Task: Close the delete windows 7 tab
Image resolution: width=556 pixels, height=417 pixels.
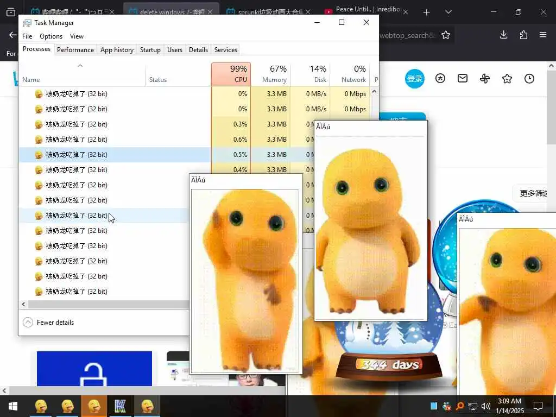Action: point(210,12)
